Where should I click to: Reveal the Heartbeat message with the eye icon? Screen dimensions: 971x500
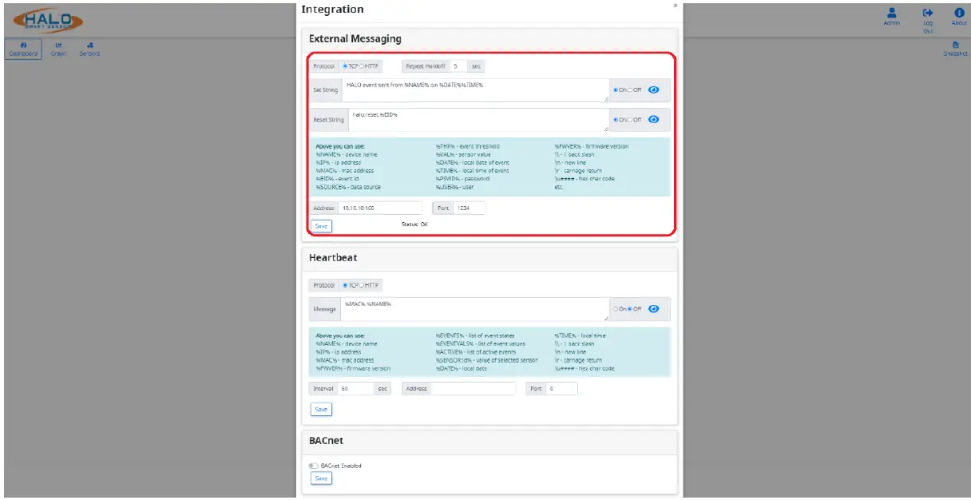653,308
